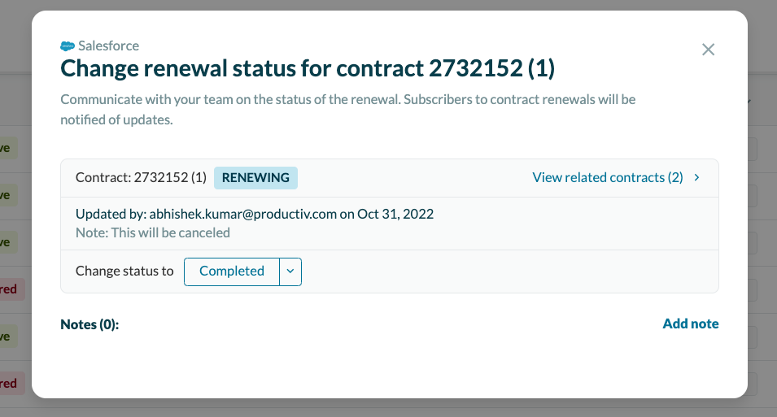Click the RENEWING status badge
Image resolution: width=777 pixels, height=417 pixels.
point(255,177)
